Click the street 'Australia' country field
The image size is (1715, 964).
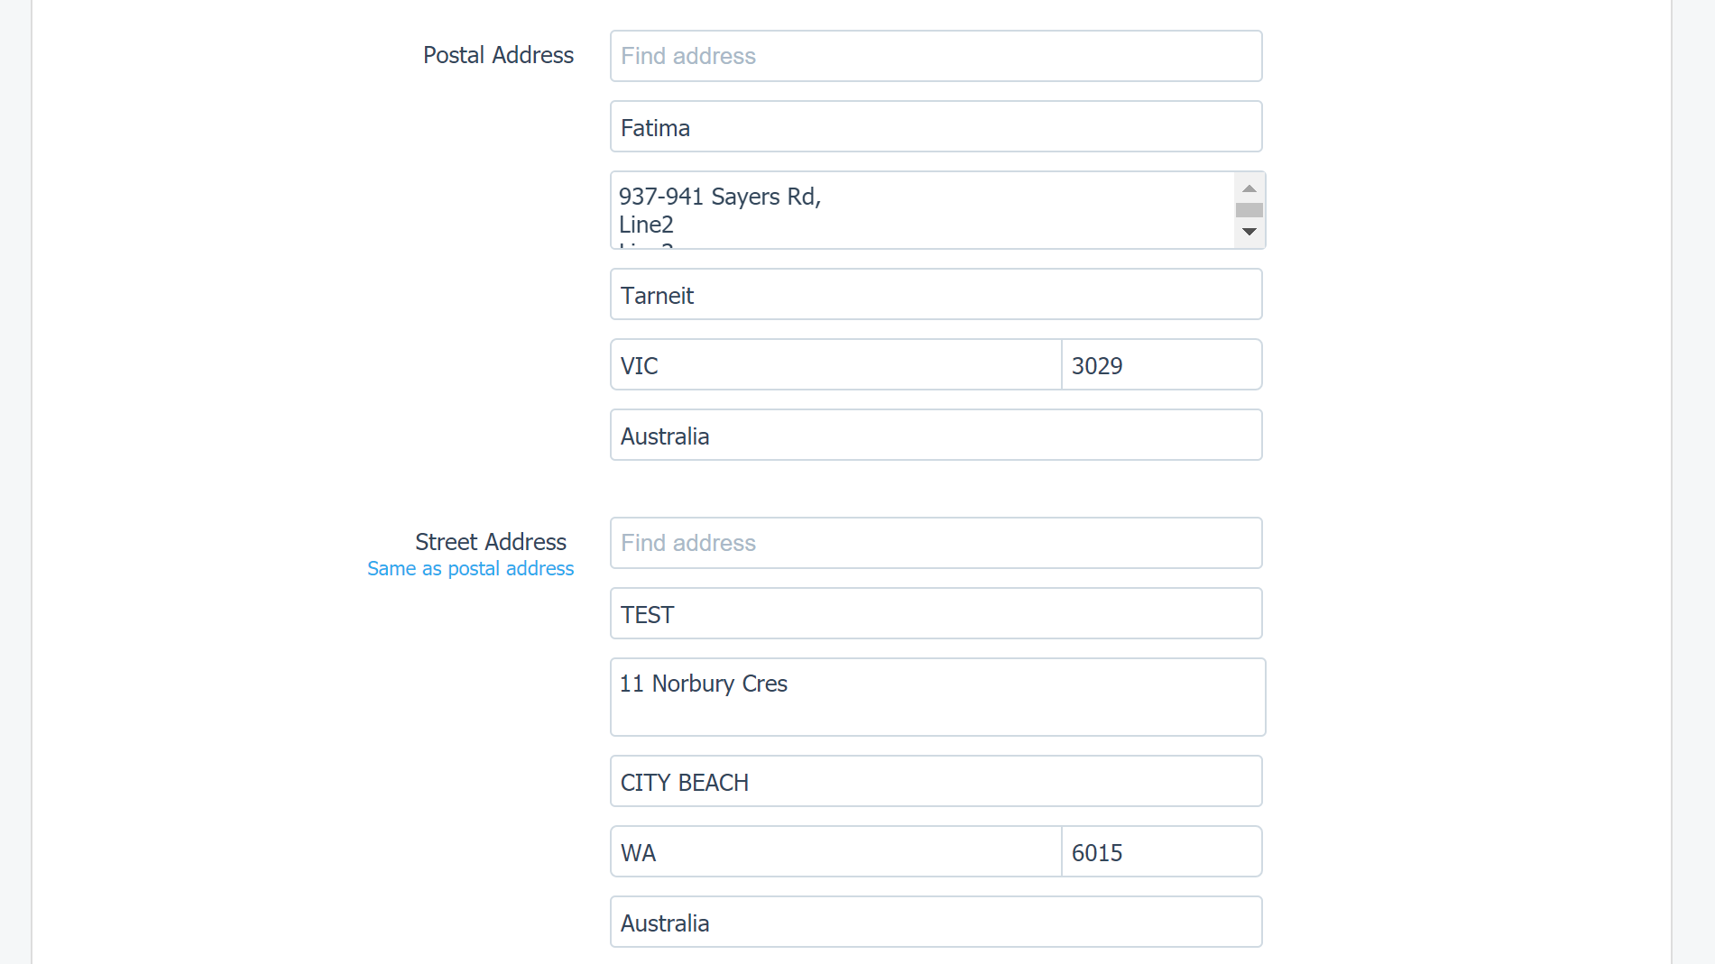[936, 922]
